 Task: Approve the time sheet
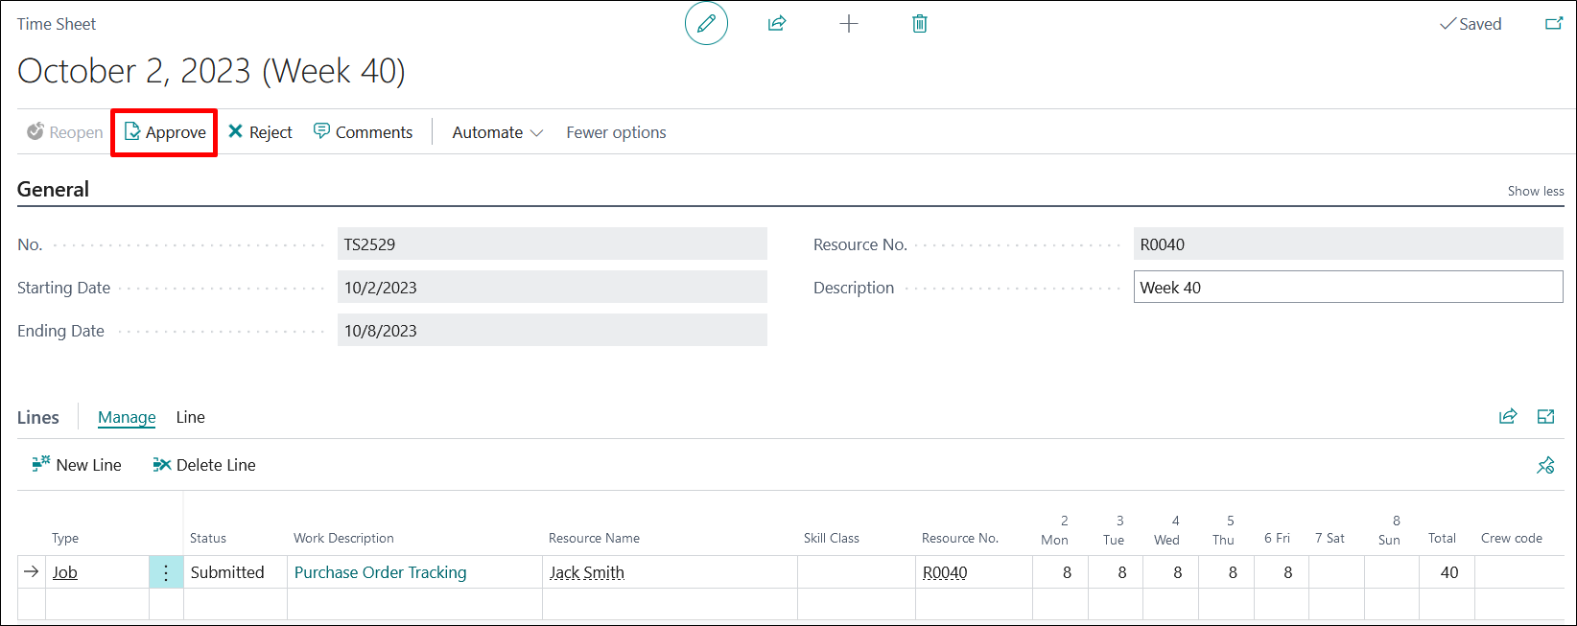point(165,132)
